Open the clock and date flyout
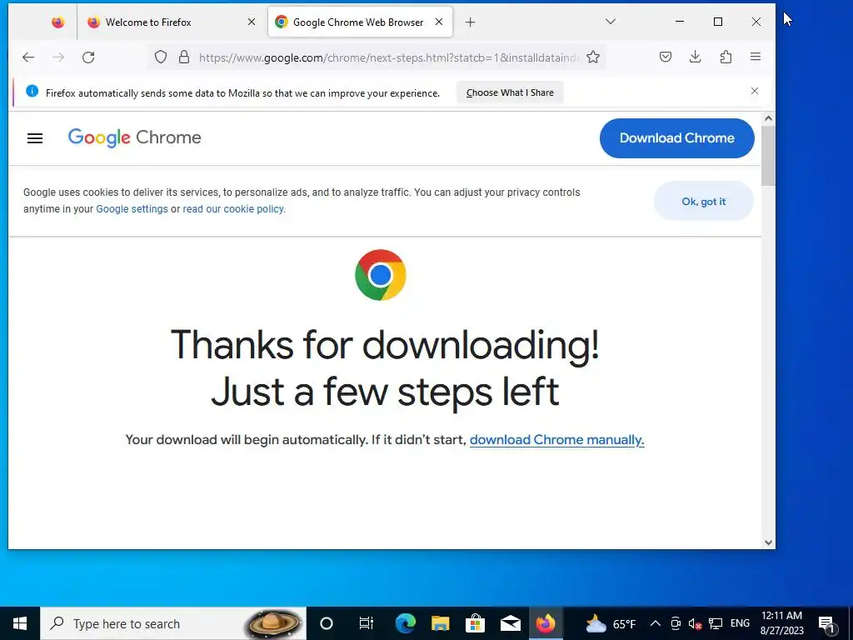This screenshot has height=640, width=853. pyautogui.click(x=781, y=623)
